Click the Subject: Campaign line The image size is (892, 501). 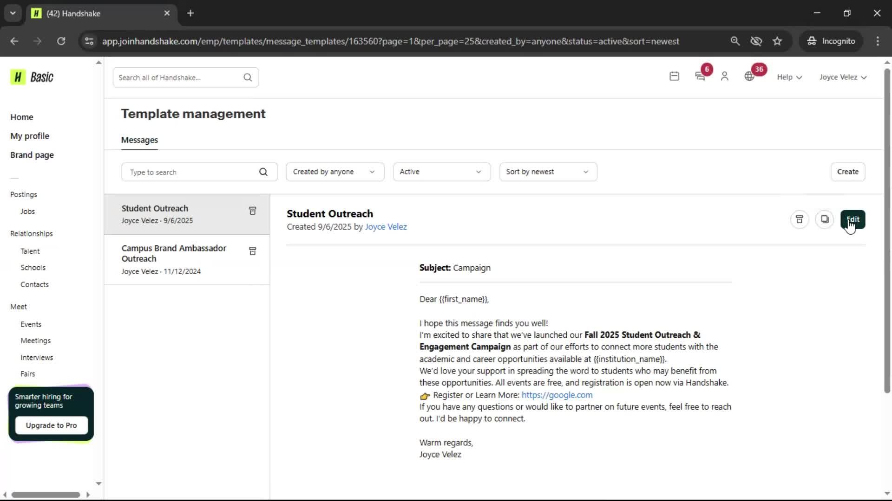pyautogui.click(x=455, y=268)
